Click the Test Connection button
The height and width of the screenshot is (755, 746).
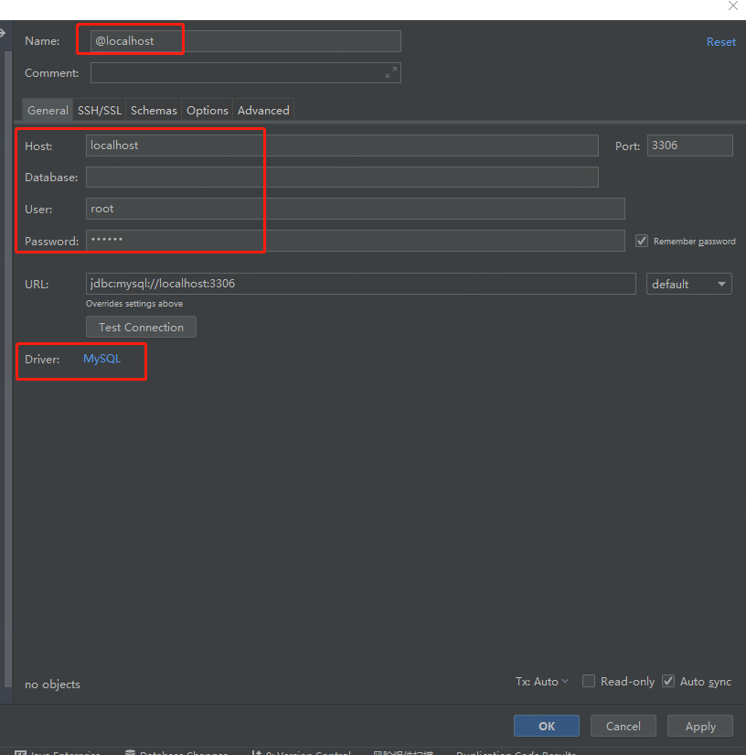[x=141, y=327]
